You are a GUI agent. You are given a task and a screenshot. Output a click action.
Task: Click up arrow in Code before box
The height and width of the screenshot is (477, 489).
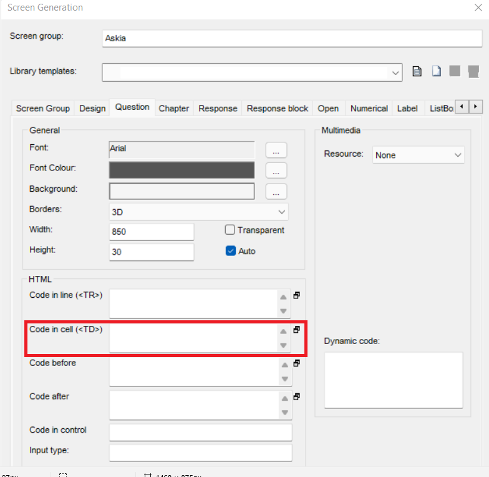click(x=284, y=365)
